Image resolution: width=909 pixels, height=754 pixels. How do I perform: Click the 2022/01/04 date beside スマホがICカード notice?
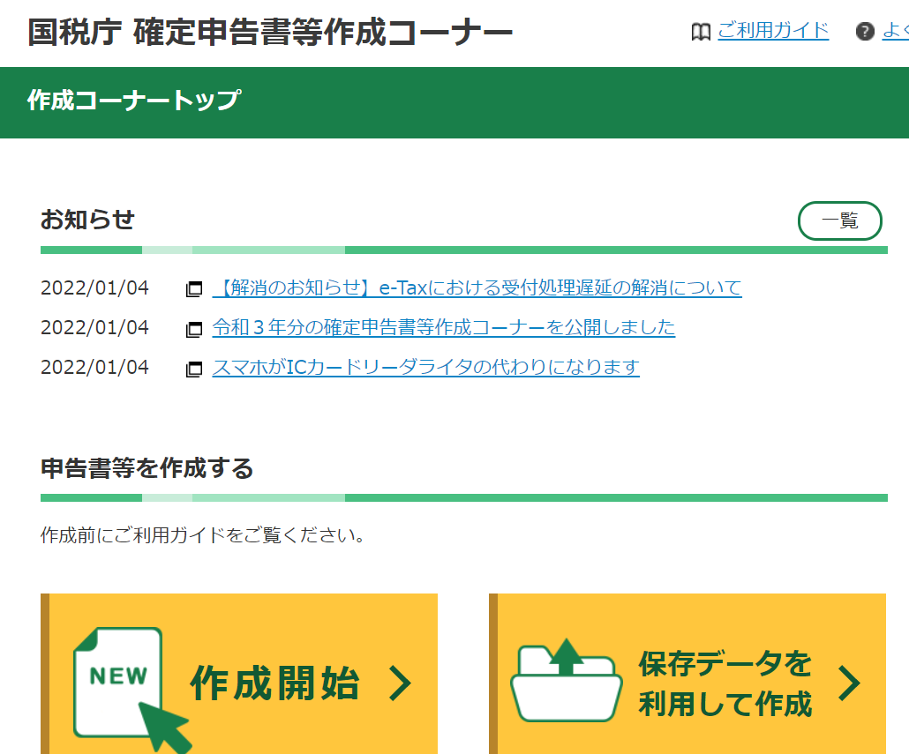94,367
